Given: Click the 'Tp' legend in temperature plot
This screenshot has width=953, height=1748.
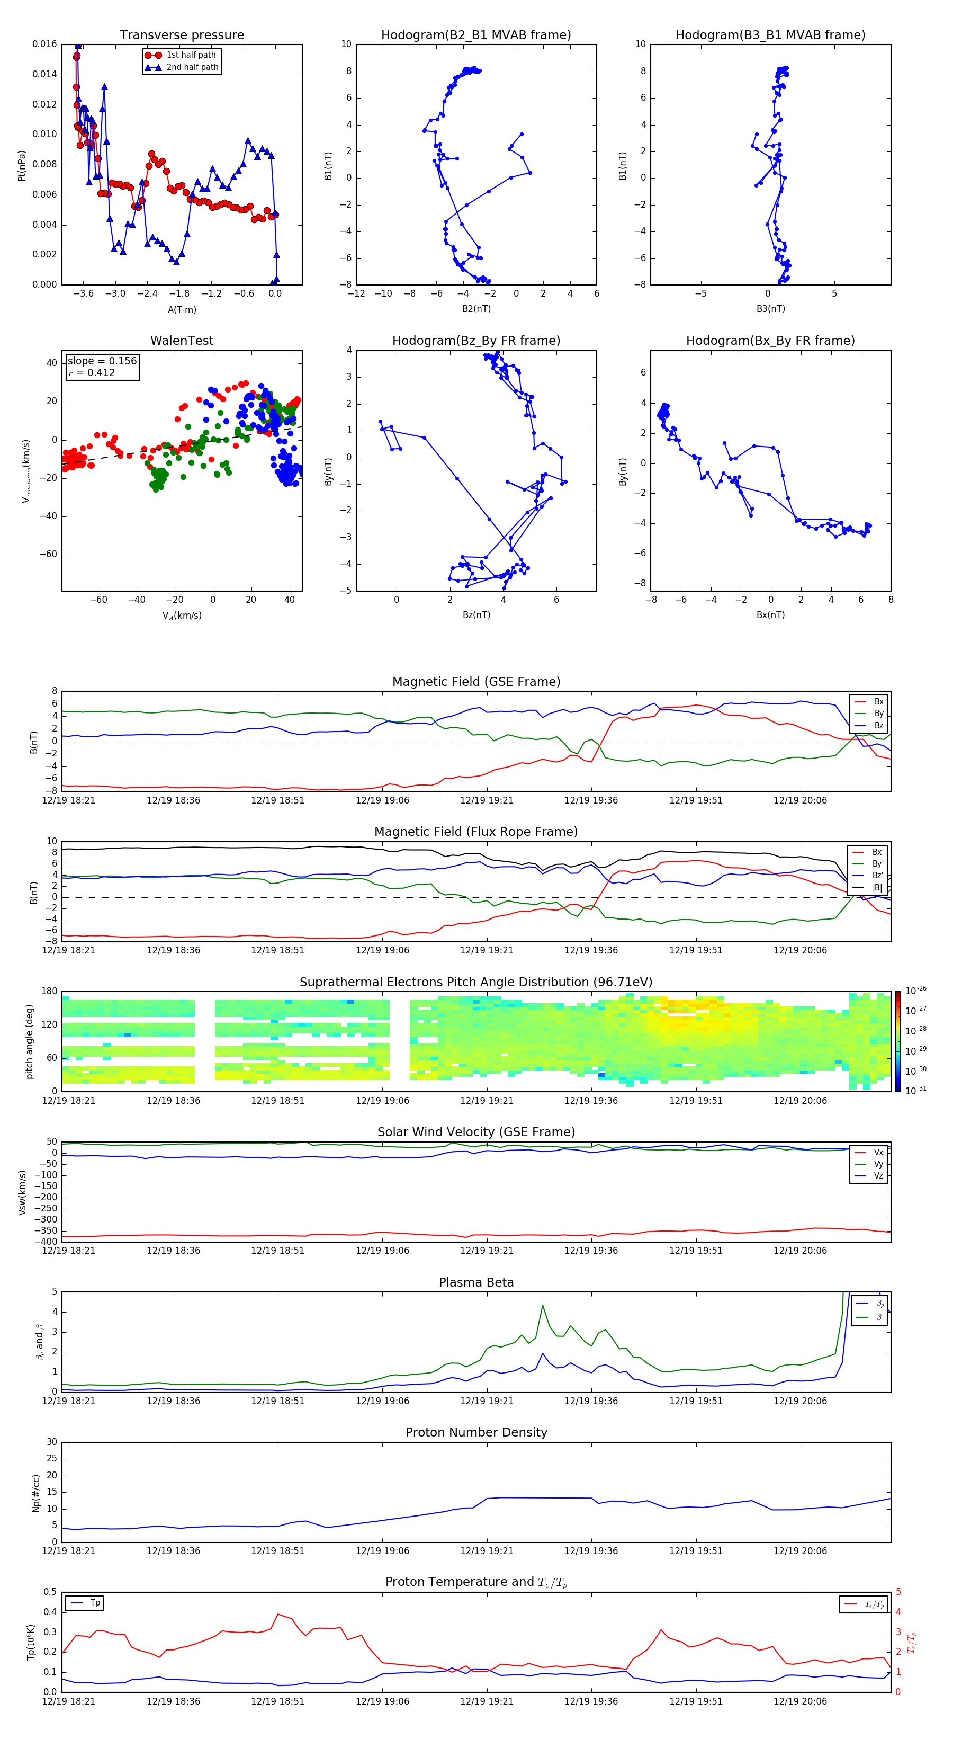Looking at the screenshot, I should (85, 1603).
